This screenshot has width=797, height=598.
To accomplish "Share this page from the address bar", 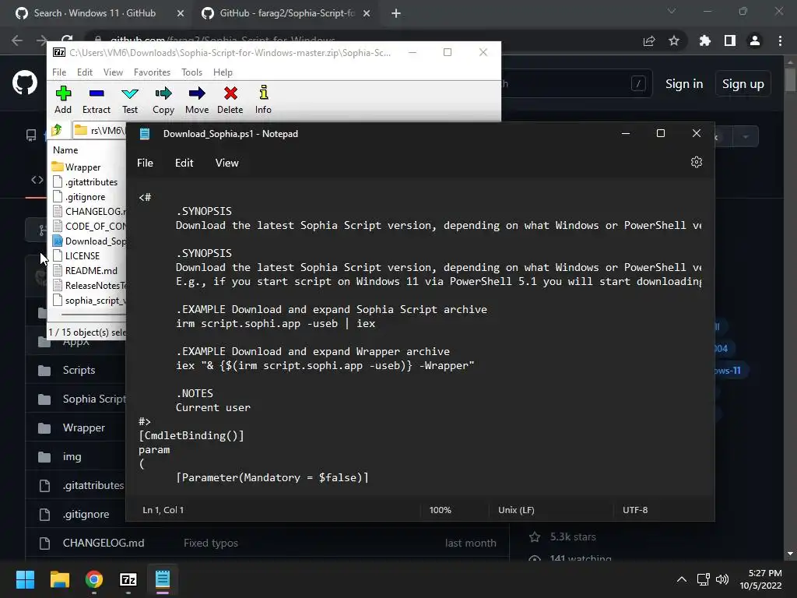I will (x=649, y=40).
